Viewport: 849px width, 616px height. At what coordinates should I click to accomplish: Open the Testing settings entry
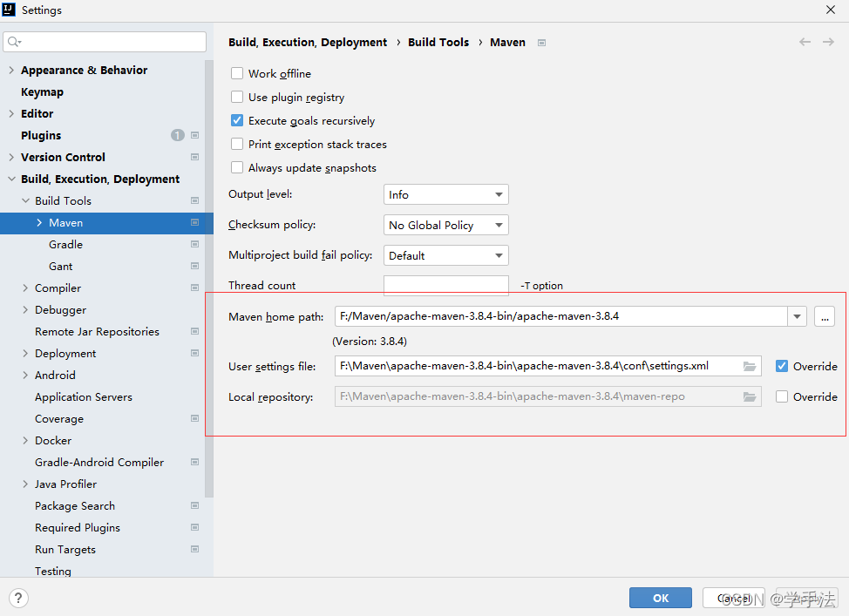(53, 571)
